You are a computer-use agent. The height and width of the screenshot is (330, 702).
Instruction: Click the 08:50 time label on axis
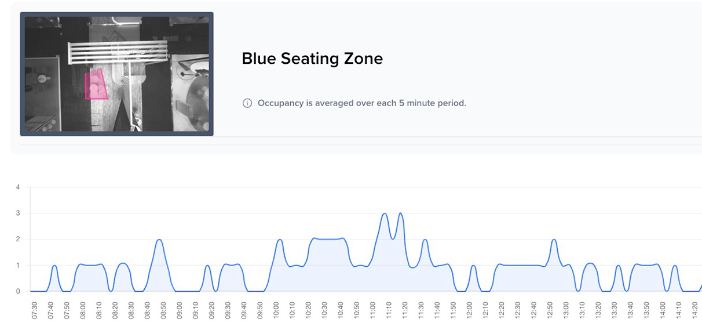(x=164, y=310)
